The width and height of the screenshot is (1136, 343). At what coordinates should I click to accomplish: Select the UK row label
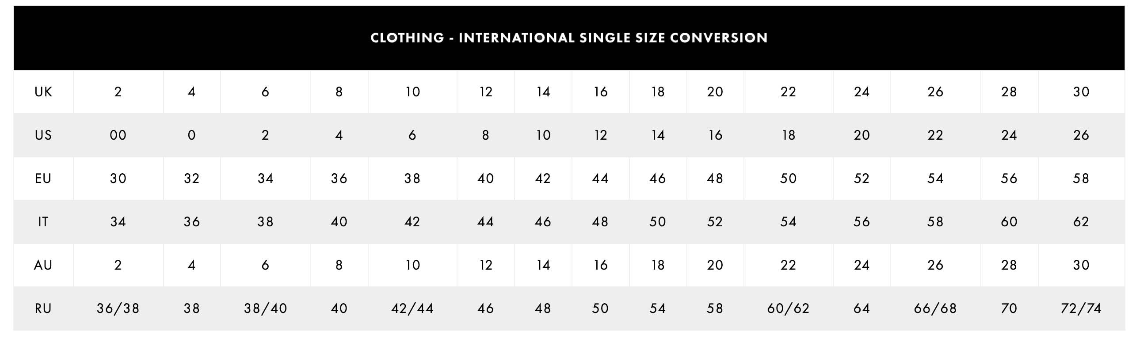(43, 92)
